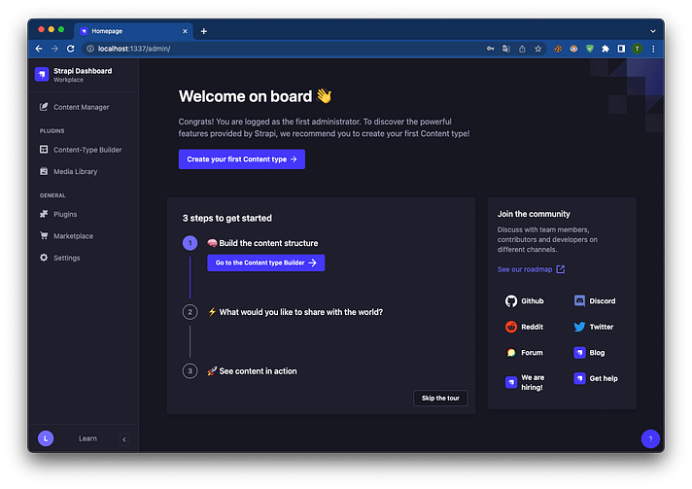Screen dimensions: 692x489
Task: Select the Homepage browser tab
Action: point(133,31)
